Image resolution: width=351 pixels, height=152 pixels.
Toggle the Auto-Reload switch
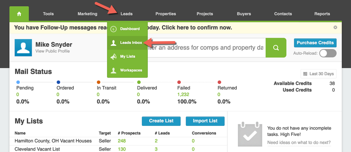point(328,54)
